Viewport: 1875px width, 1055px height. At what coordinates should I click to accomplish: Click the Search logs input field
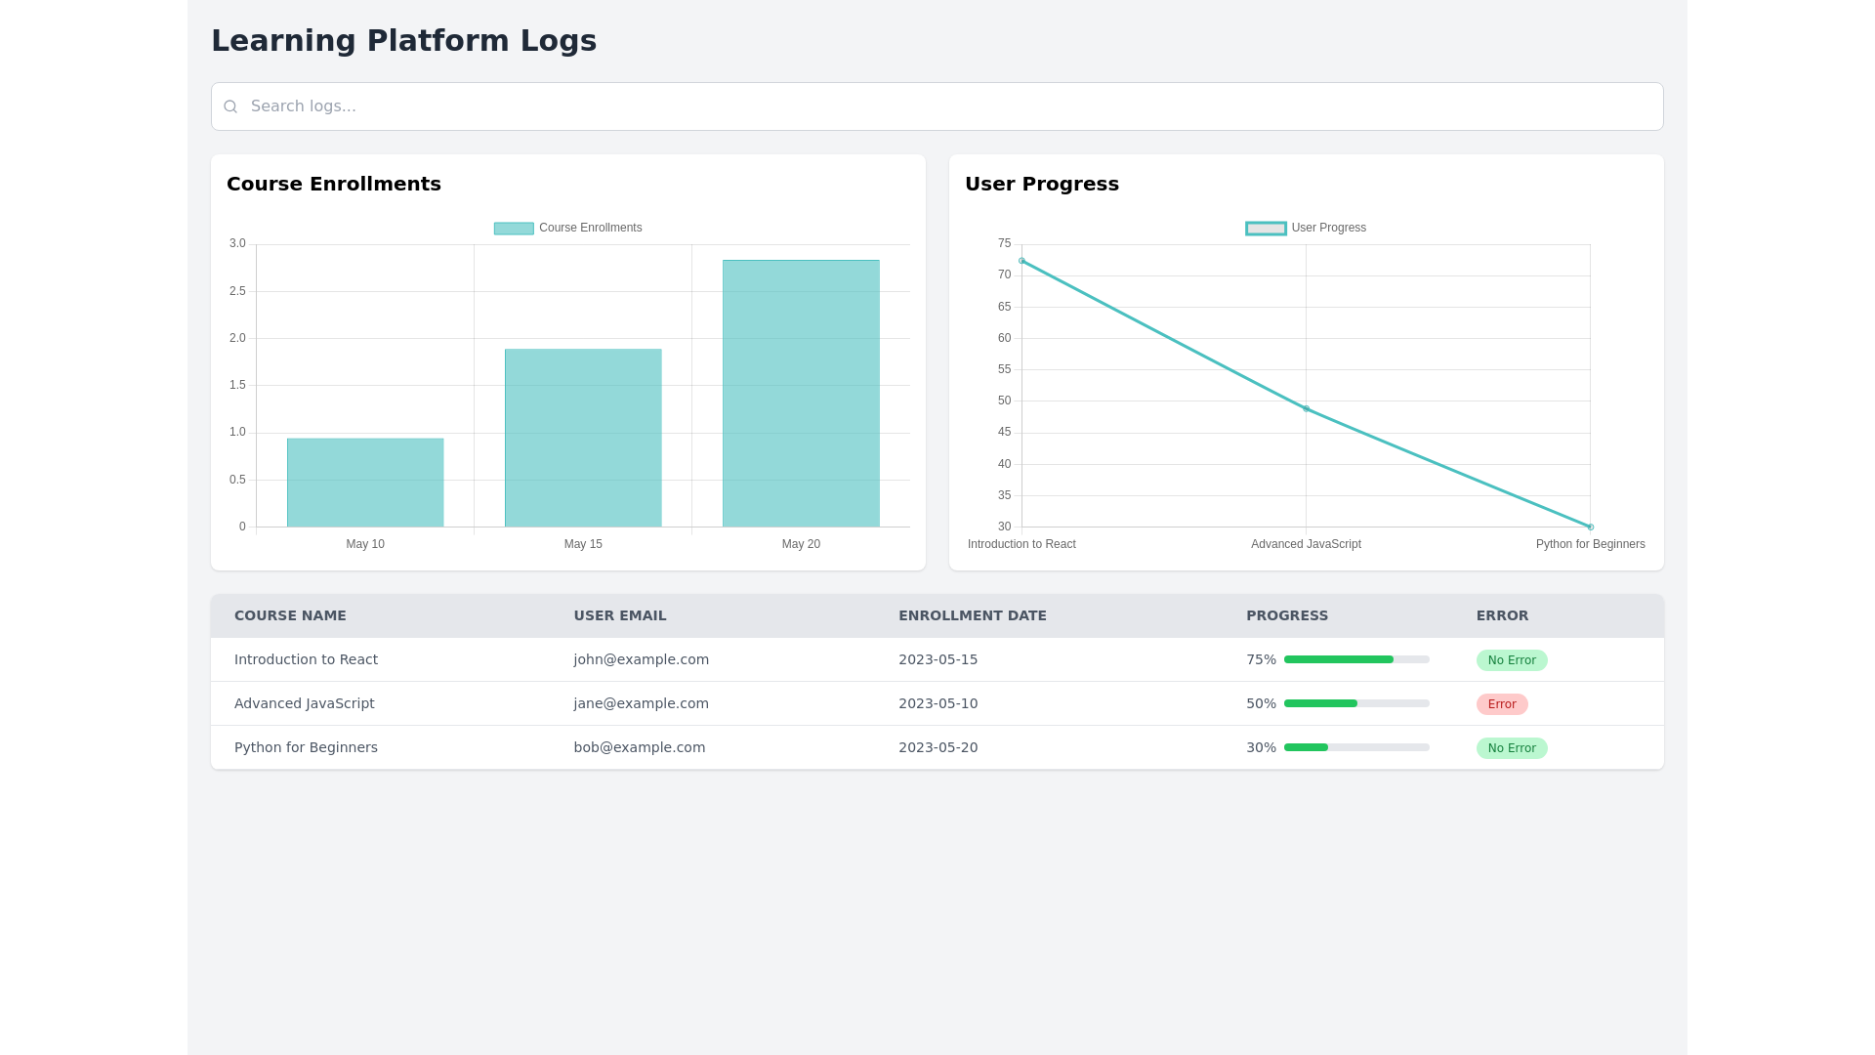pyautogui.click(x=937, y=106)
